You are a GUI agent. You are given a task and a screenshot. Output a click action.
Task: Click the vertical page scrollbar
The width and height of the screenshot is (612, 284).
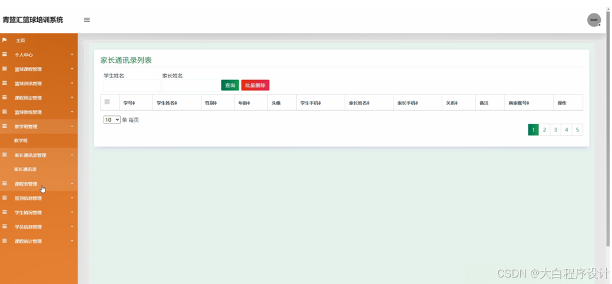pos(608,129)
